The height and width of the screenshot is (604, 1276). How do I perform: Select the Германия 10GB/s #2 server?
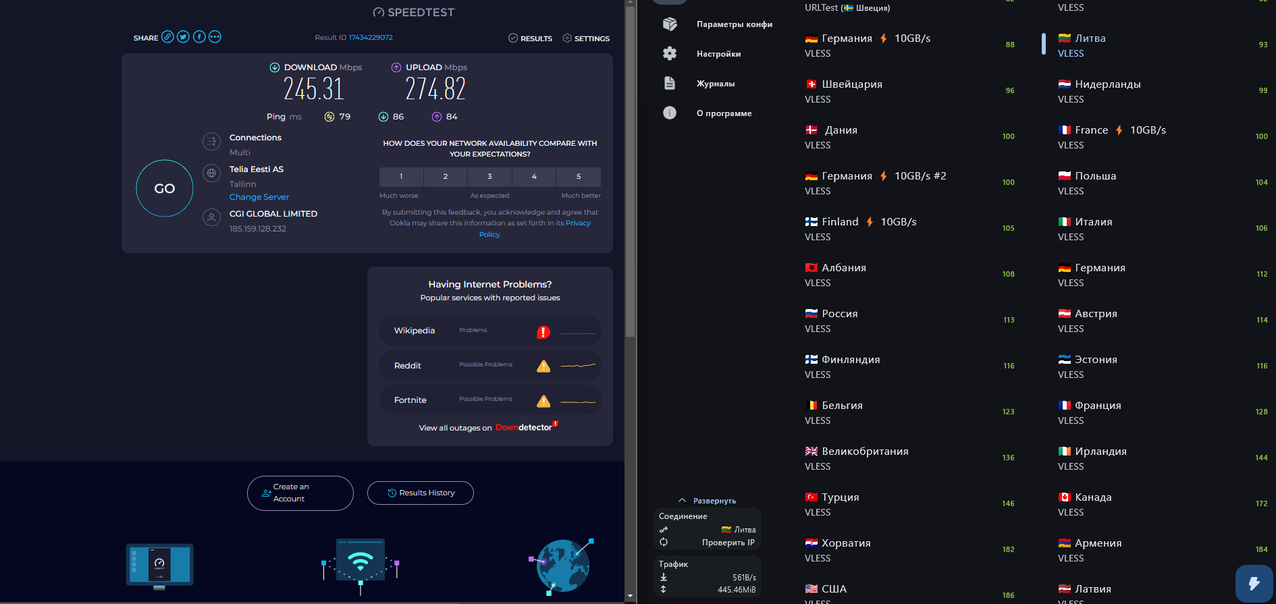point(910,183)
